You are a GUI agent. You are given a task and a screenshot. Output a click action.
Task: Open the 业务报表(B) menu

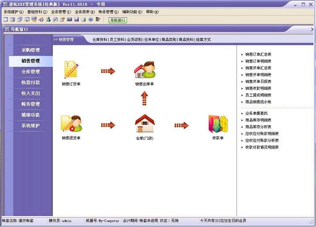coord(85,12)
